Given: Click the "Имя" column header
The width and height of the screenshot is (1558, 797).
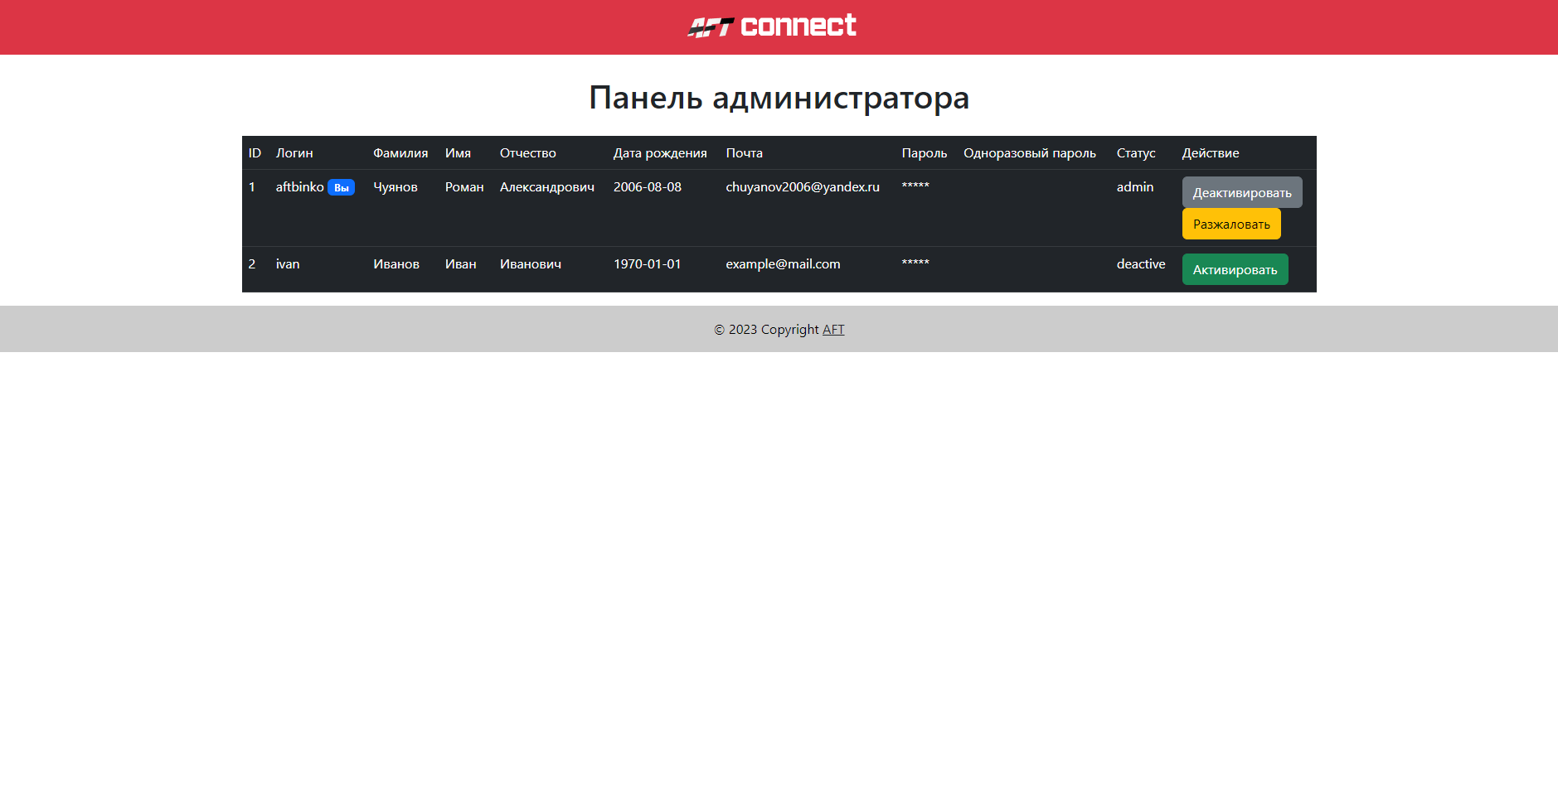Looking at the screenshot, I should click(x=458, y=152).
